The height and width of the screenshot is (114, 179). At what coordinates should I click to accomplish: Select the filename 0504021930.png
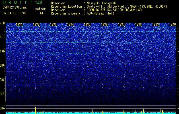click(15, 7)
